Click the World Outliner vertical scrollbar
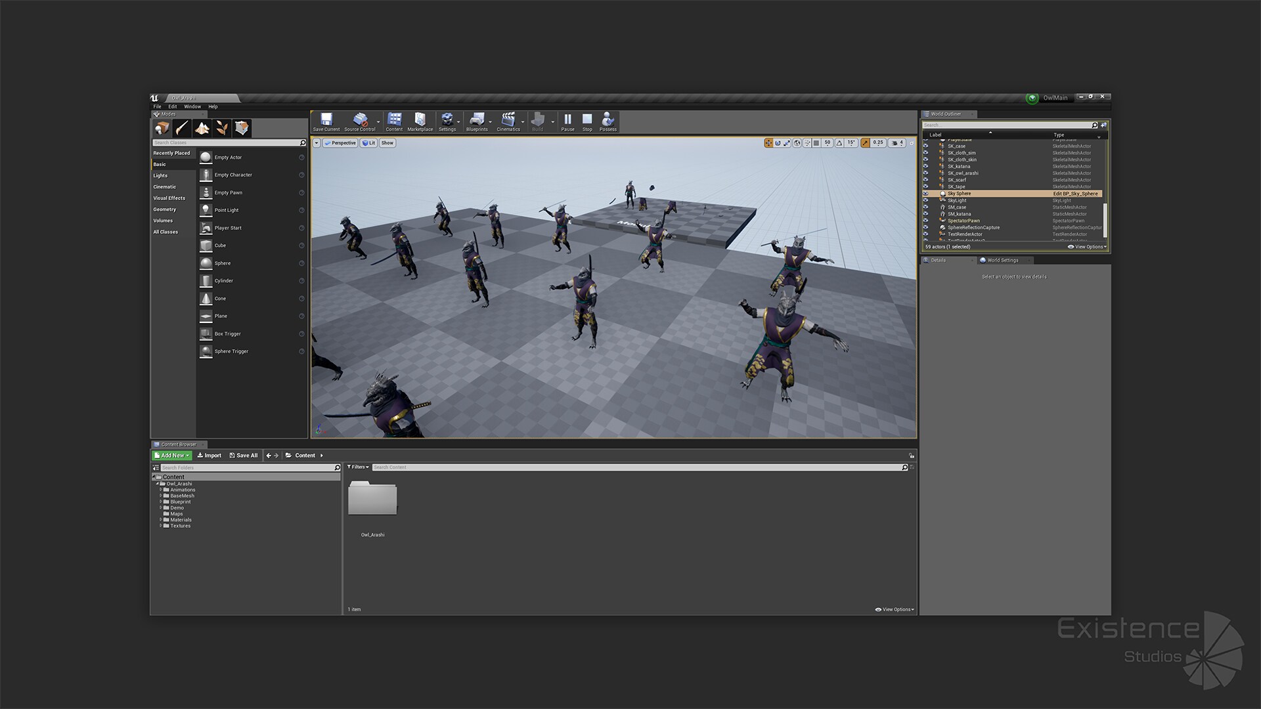This screenshot has width=1261, height=709. point(1105,220)
